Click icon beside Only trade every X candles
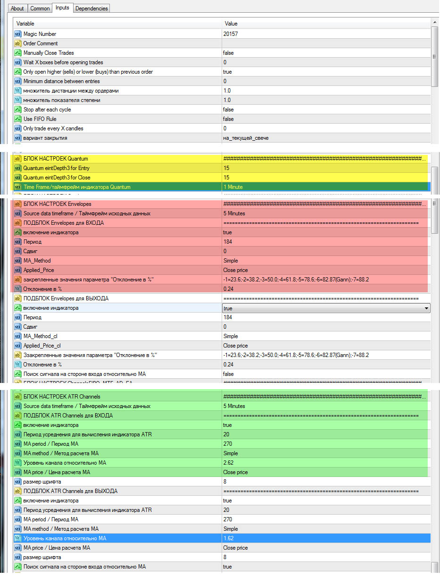This screenshot has width=440, height=578. (x=18, y=128)
